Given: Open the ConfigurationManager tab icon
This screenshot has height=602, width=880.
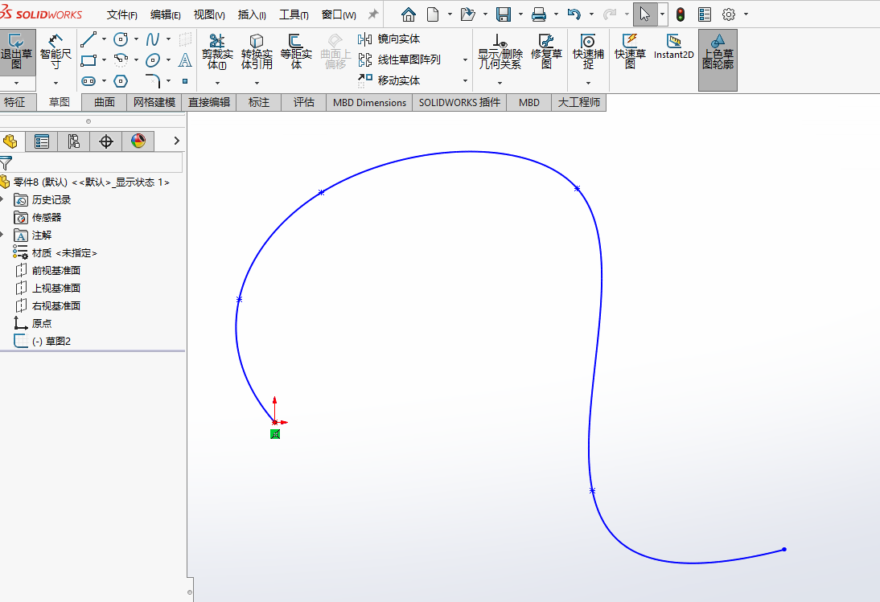Looking at the screenshot, I should (x=73, y=141).
